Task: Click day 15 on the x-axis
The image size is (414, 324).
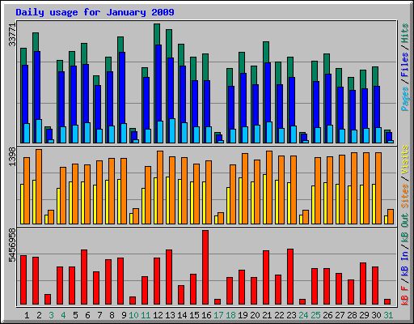Action: (x=194, y=315)
